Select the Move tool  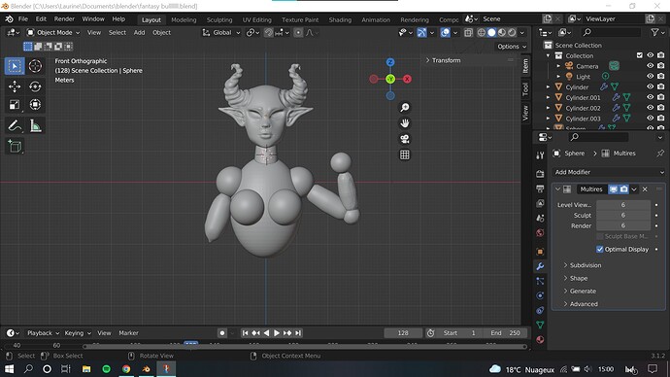[15, 86]
